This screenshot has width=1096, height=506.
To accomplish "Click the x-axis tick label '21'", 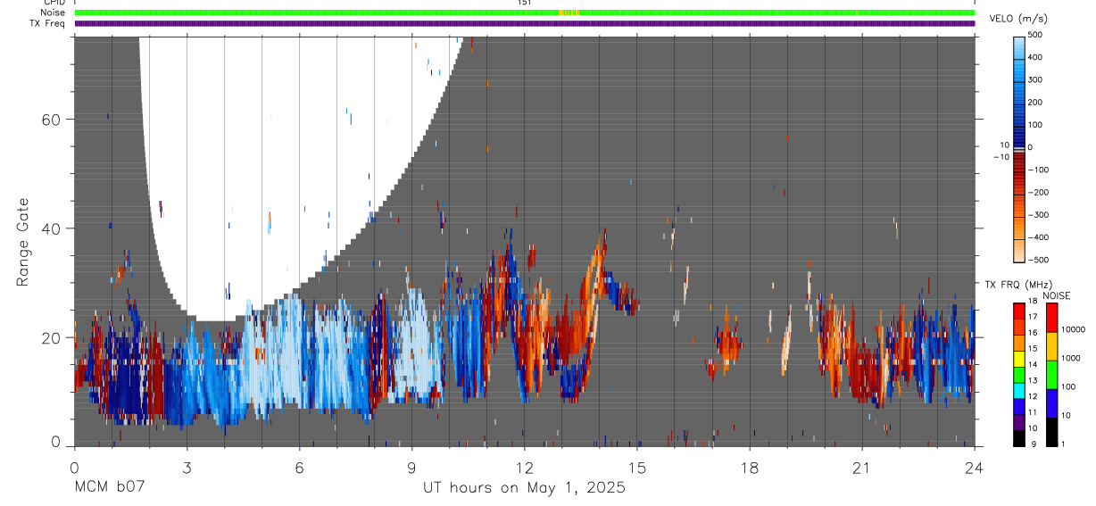I will tap(861, 468).
